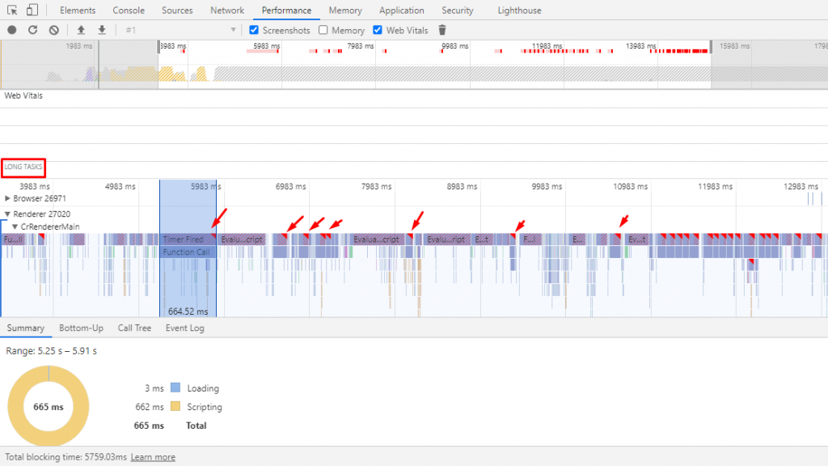Switch to the Elements tab
Screen dimensions: 828x466
click(78, 10)
